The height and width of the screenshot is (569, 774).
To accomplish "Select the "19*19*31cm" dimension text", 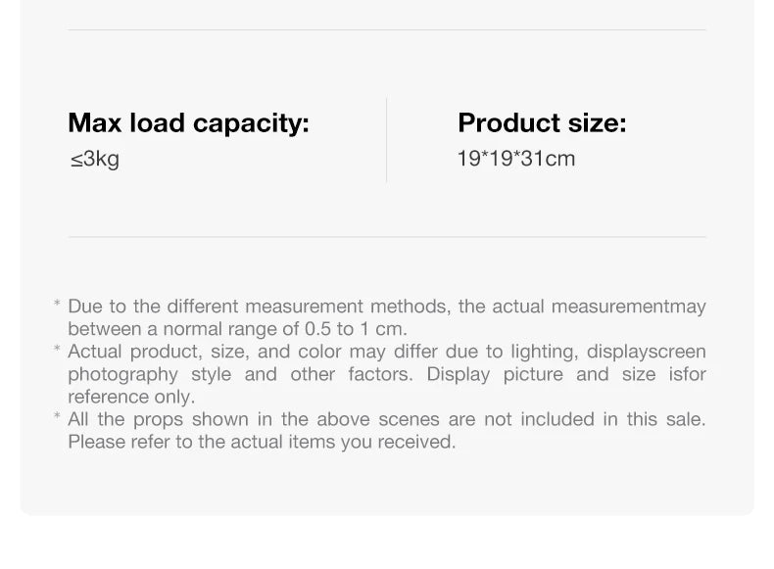I will point(515,159).
